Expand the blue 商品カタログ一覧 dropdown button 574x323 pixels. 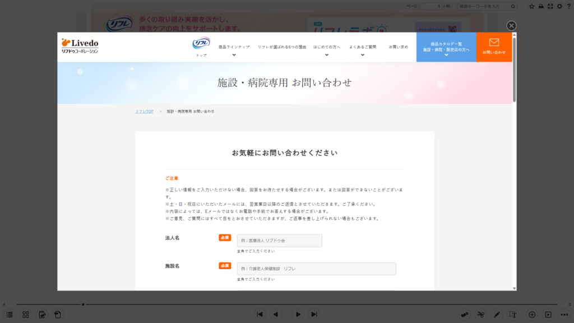pyautogui.click(x=446, y=47)
